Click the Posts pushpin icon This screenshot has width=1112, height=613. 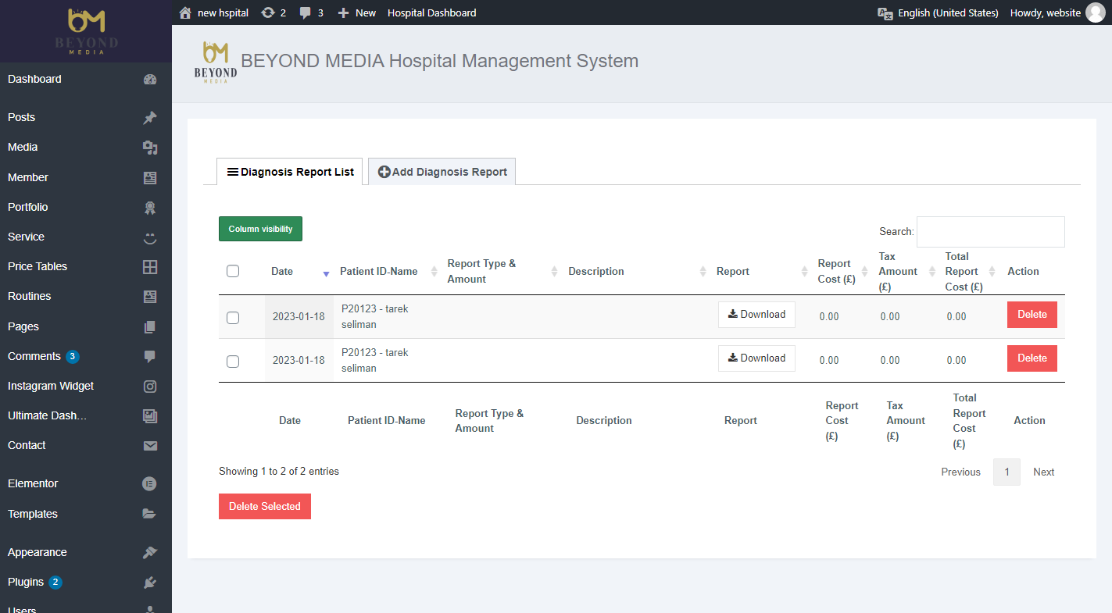[150, 118]
